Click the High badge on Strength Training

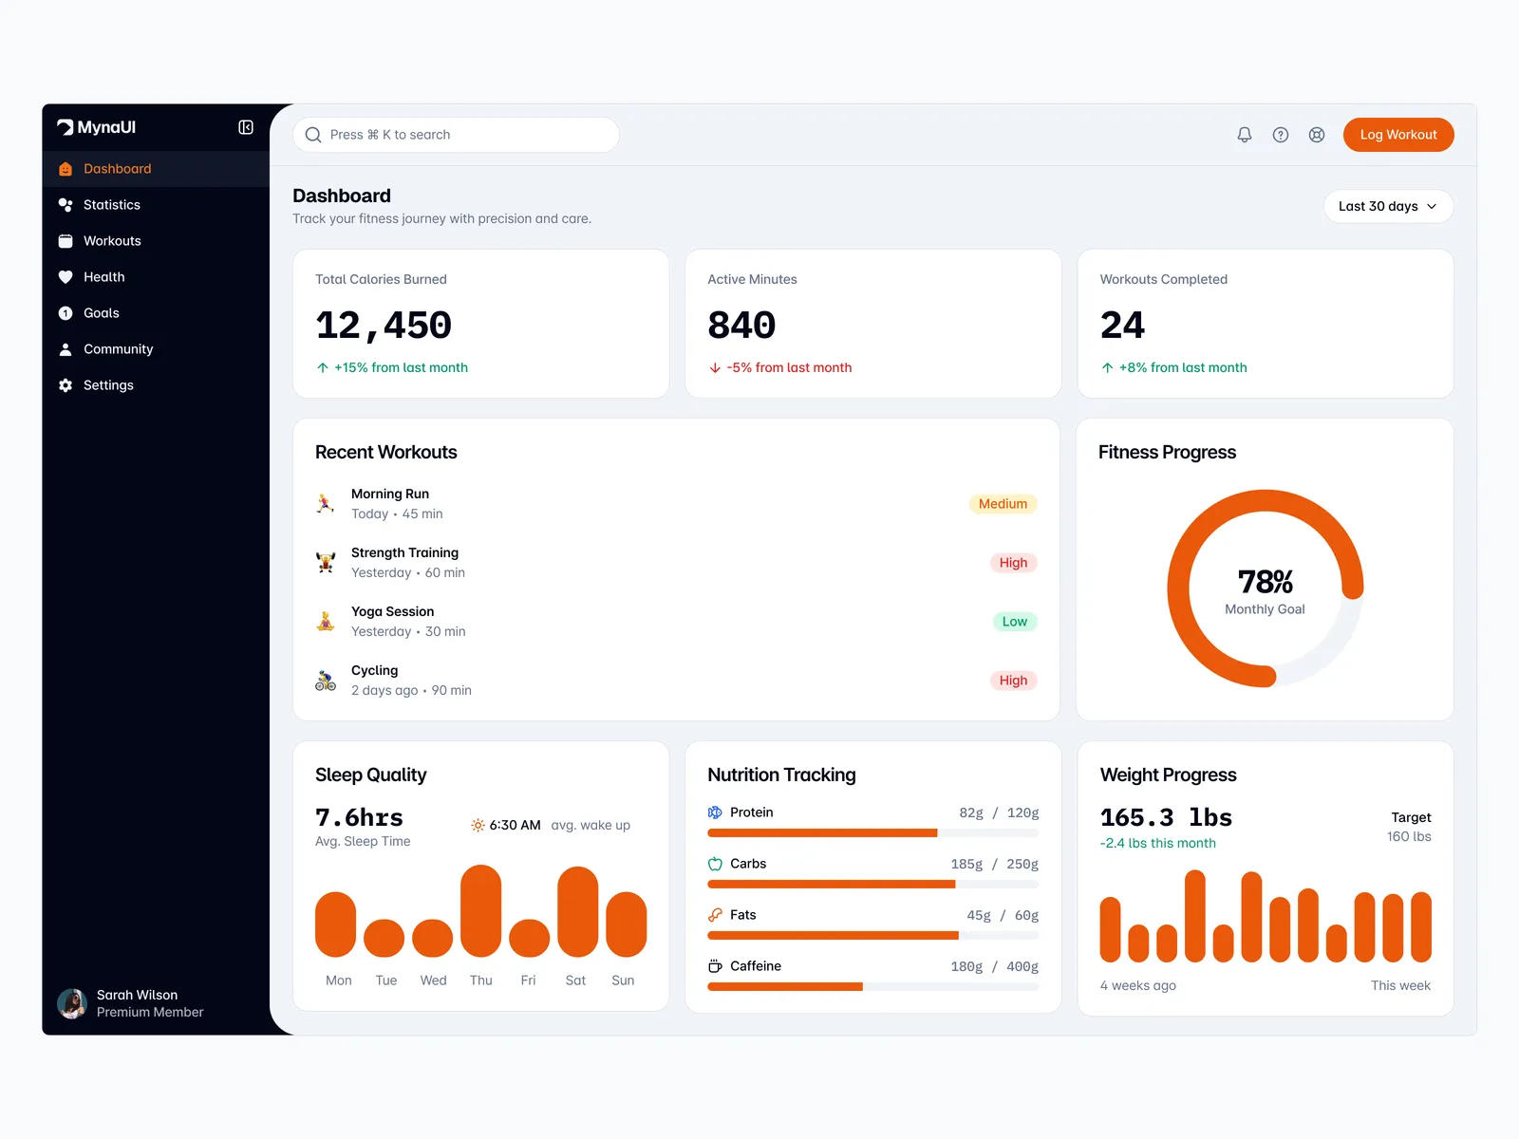pyautogui.click(x=1012, y=563)
